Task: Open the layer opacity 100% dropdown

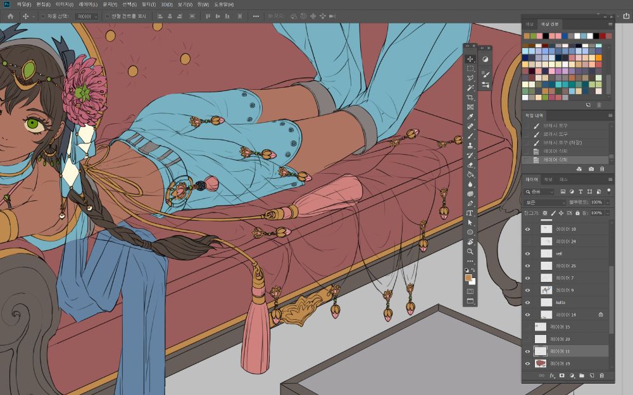Action: (x=607, y=202)
